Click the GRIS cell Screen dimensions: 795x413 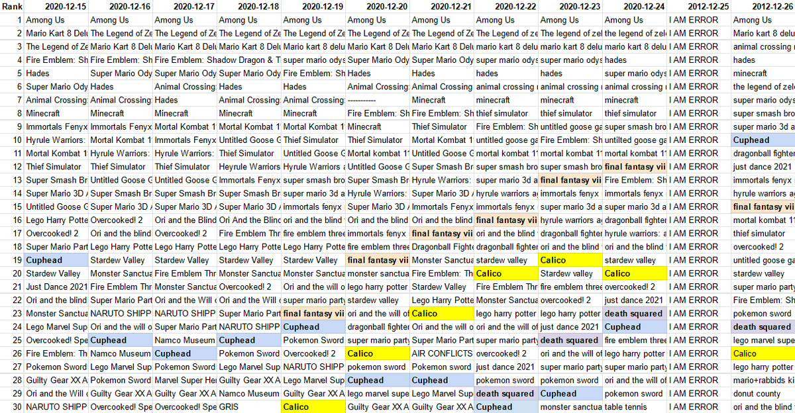point(249,406)
